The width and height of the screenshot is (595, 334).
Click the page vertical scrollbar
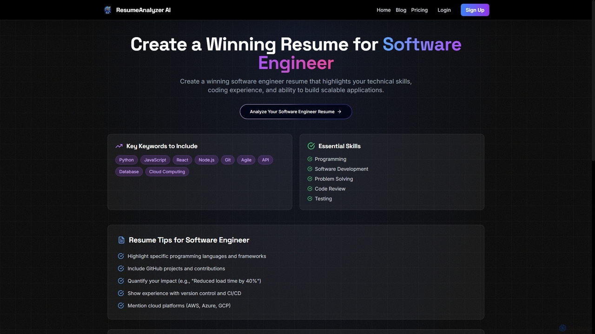593,81
